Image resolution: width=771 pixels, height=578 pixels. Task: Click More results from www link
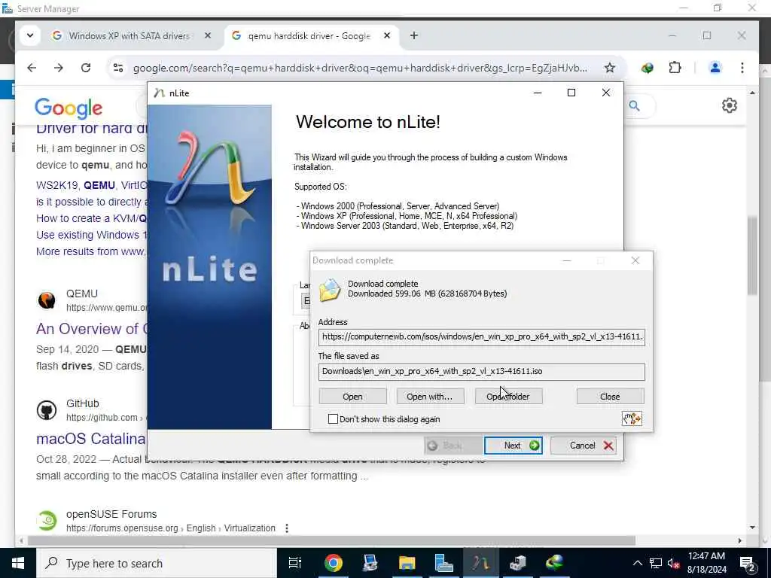click(x=91, y=251)
